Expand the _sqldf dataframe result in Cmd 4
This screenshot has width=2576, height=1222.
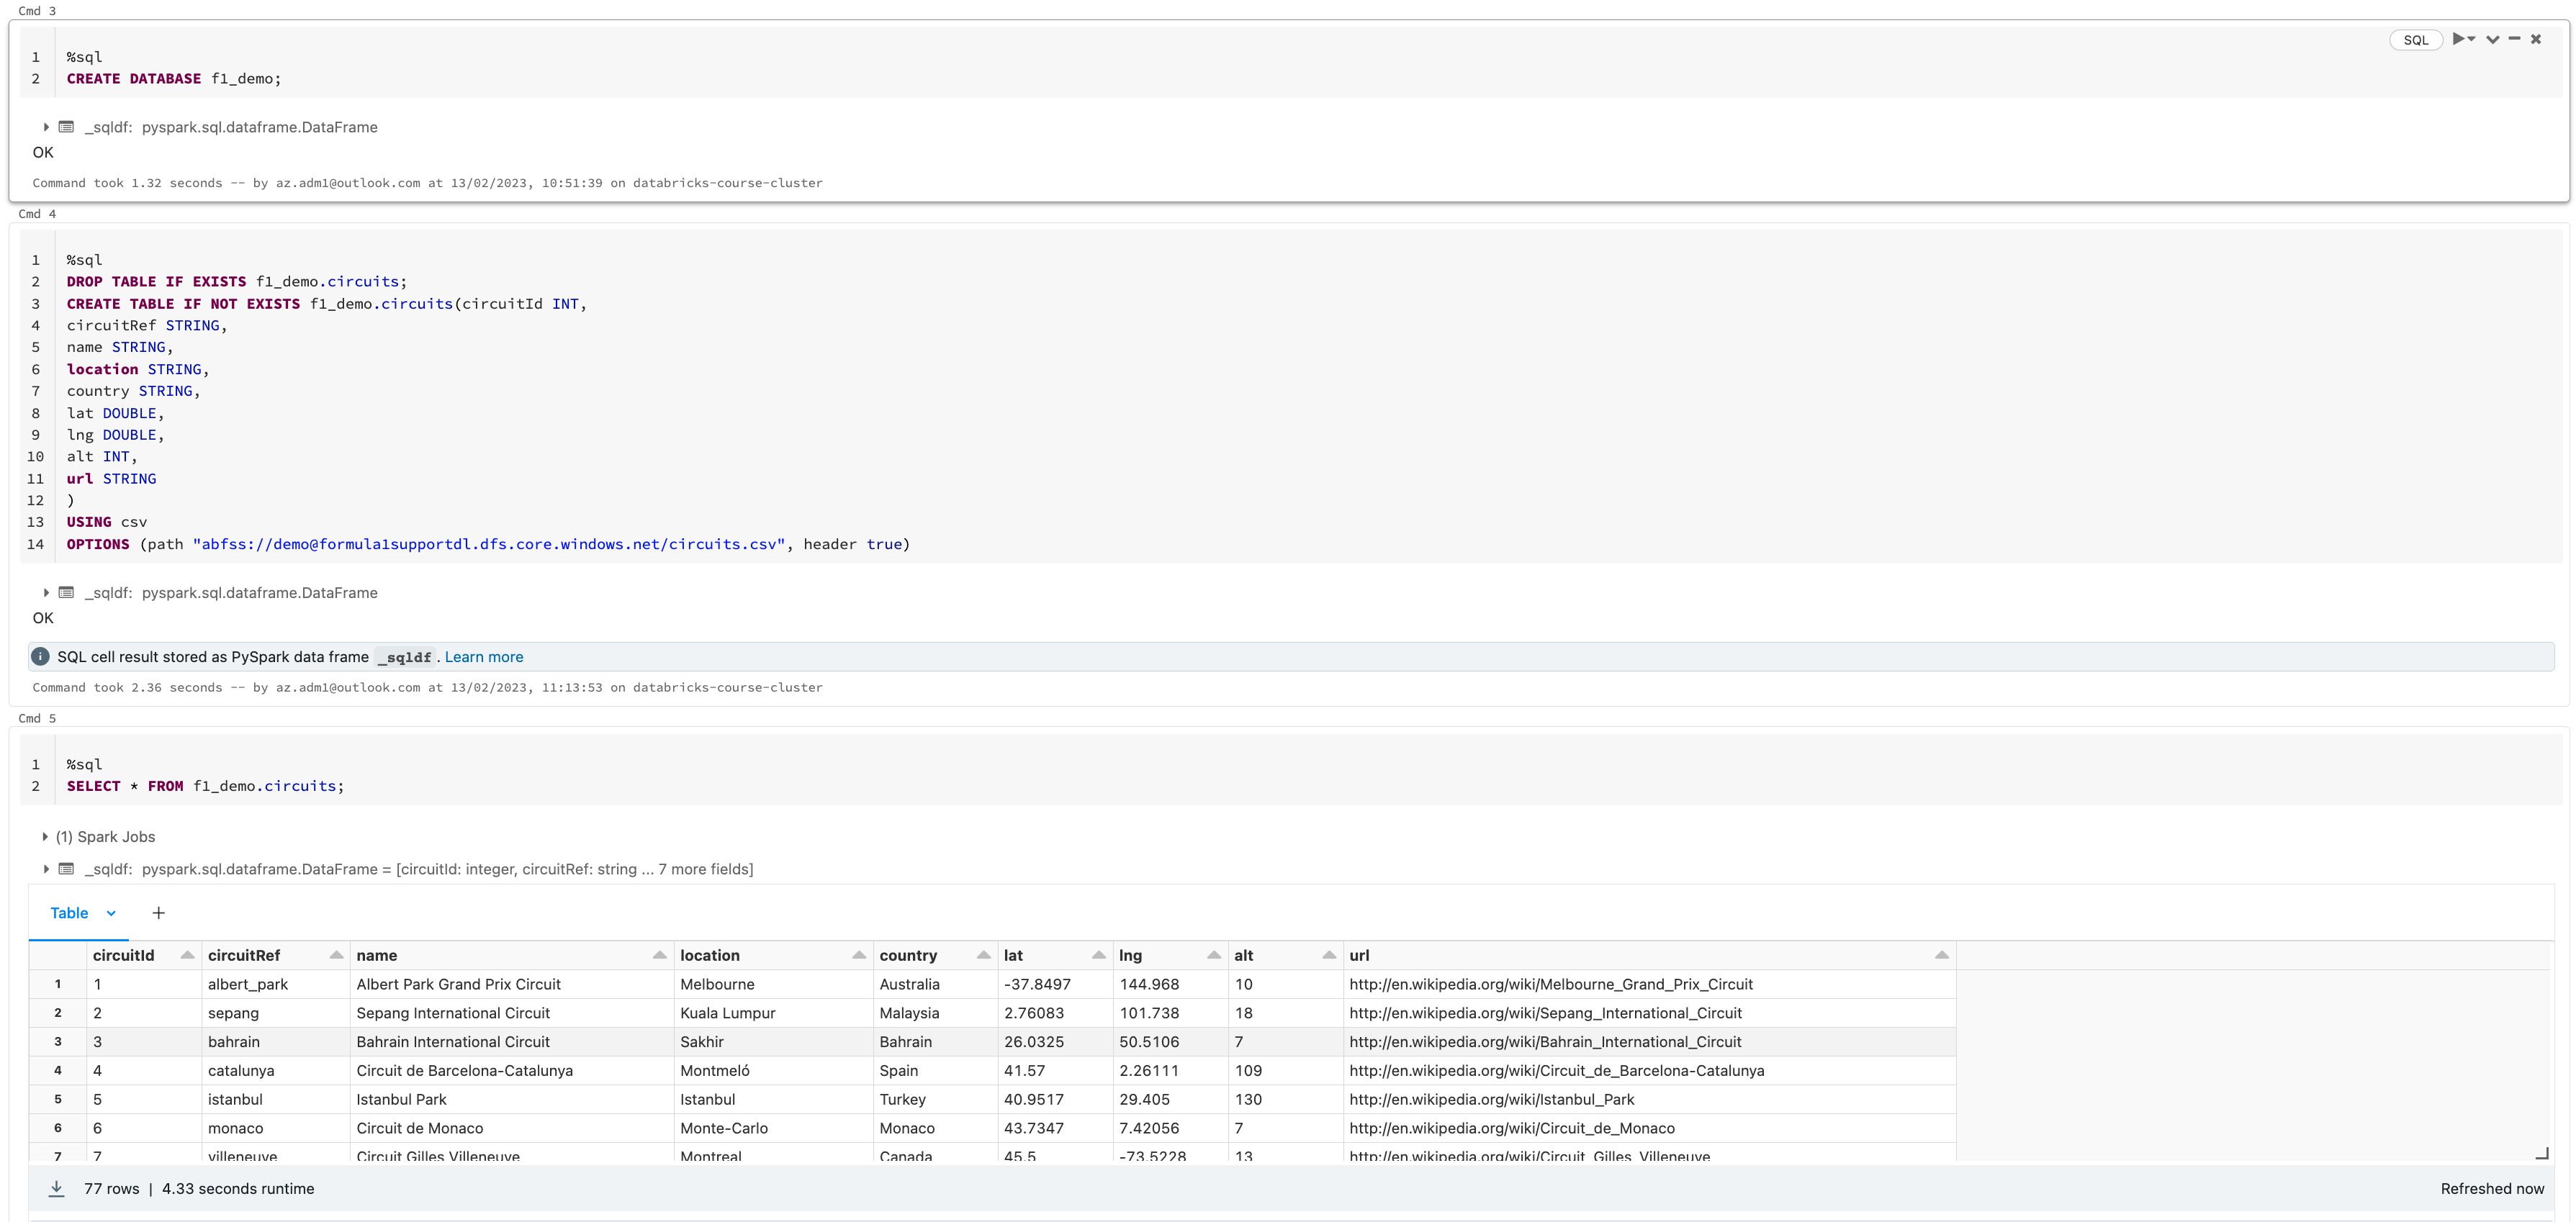46,593
